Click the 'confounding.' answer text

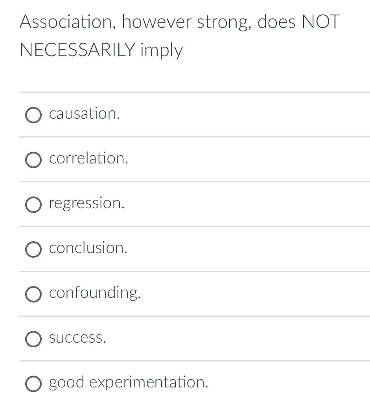pos(95,293)
